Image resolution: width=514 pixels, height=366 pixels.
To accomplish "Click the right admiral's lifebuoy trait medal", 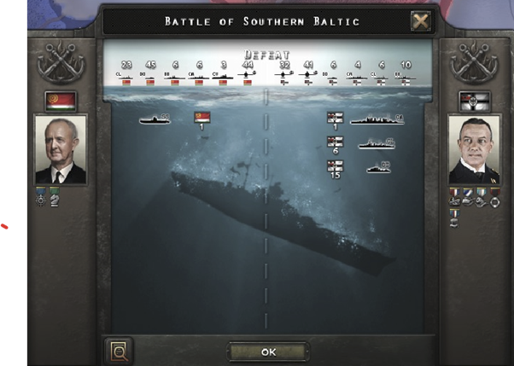I will (x=495, y=197).
